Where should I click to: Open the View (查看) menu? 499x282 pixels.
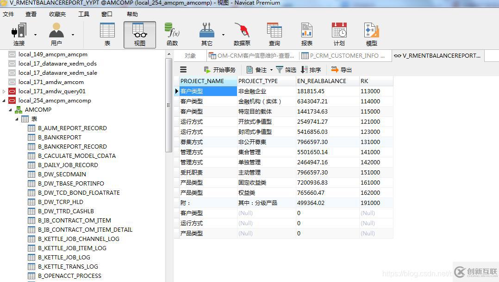(31, 14)
